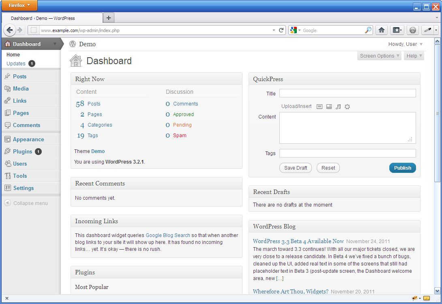This screenshot has width=442, height=304.
Task: Click the browser forward arrow button
Action: [x=20, y=30]
